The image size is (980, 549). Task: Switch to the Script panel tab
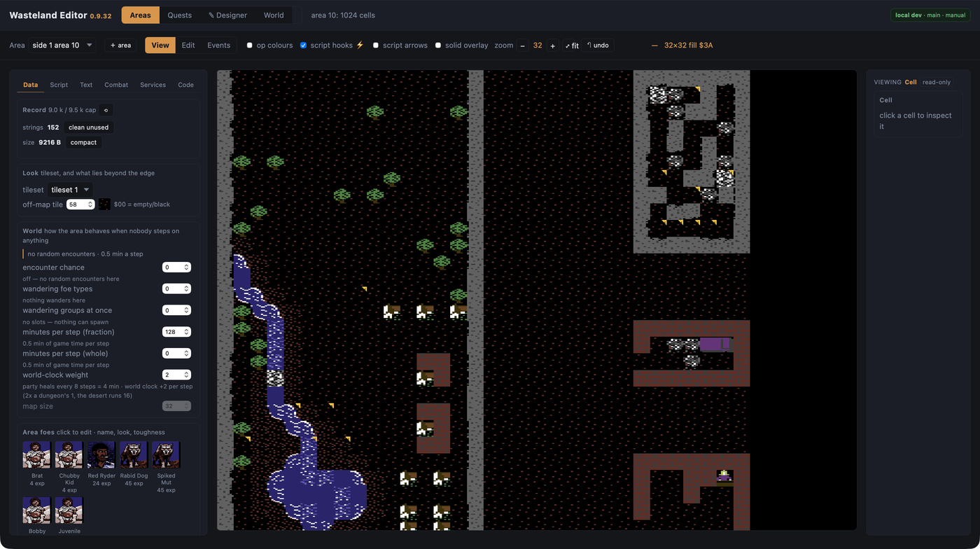click(x=59, y=85)
